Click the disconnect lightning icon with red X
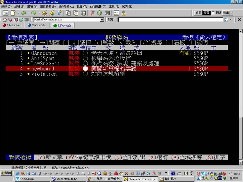The image size is (243, 182). click(x=44, y=13)
